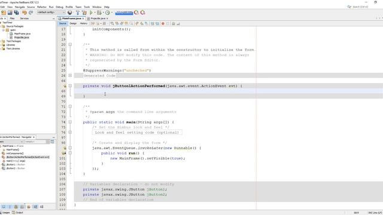Viewport: 383px width, 215px height.
Task: Switch to the Files panel tab
Action: [x=12, y=19]
